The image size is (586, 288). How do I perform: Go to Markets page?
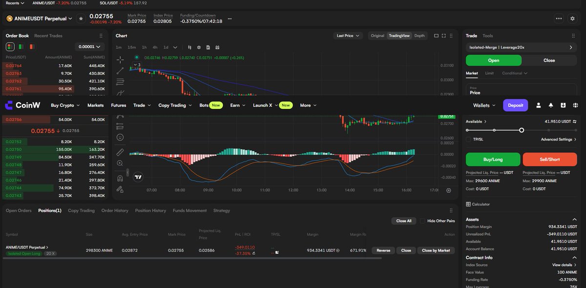coord(96,105)
